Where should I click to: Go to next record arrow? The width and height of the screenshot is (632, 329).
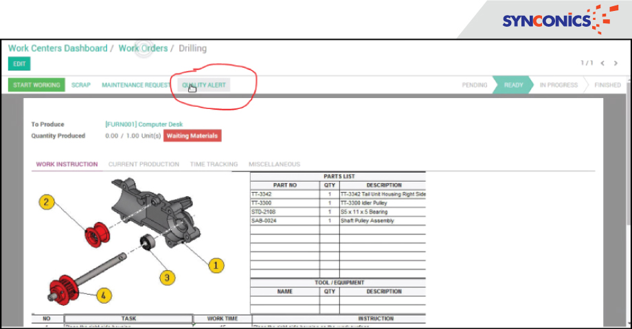click(616, 63)
